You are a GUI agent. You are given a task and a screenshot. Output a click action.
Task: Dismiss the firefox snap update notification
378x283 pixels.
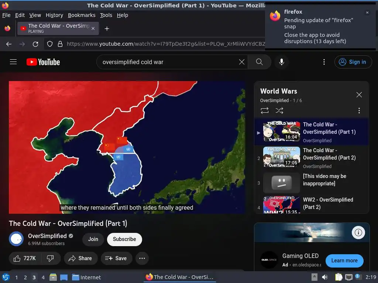pos(367,13)
